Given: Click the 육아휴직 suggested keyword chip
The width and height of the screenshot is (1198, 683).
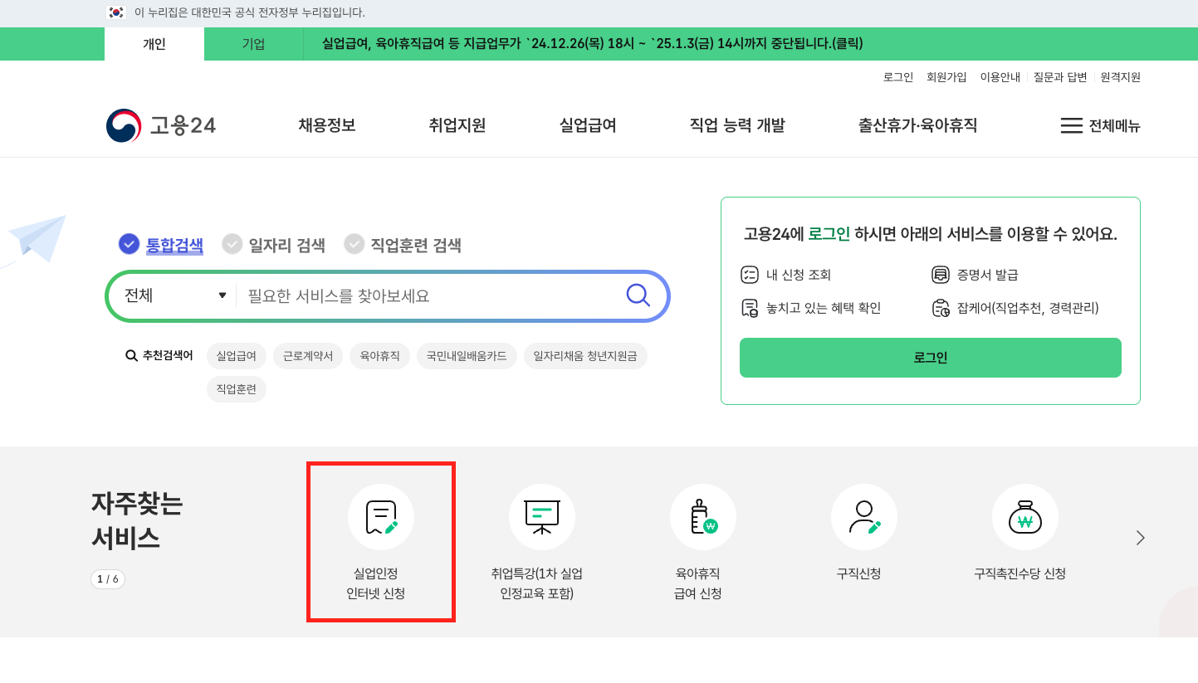Looking at the screenshot, I should pyautogui.click(x=379, y=356).
